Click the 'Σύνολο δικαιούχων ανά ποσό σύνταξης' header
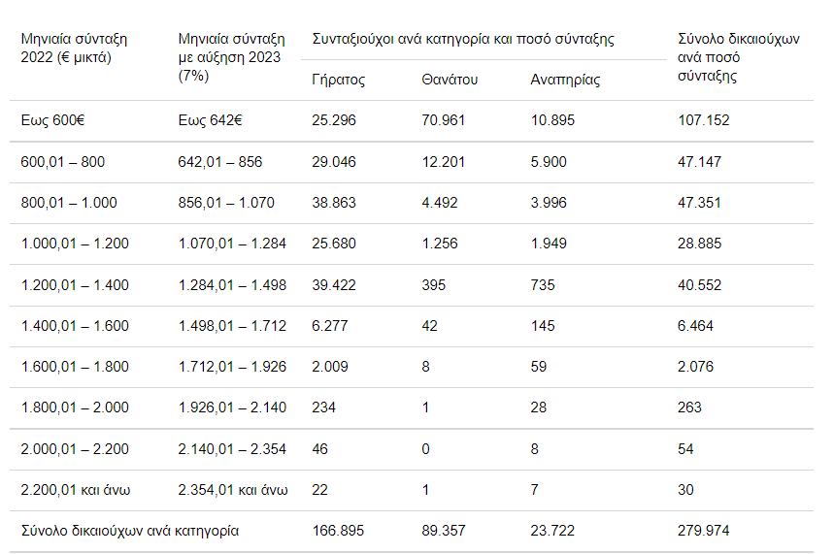 tap(738, 57)
